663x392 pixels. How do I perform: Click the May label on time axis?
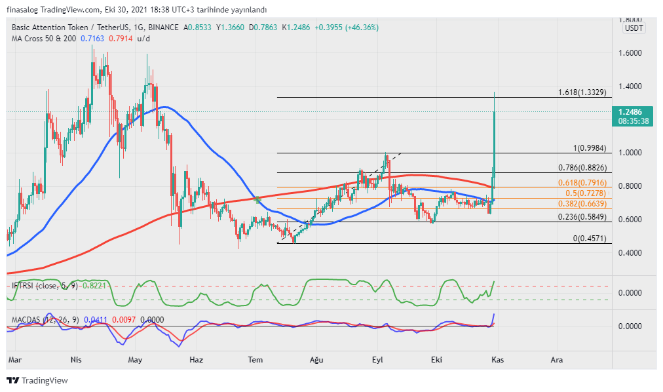click(x=135, y=360)
